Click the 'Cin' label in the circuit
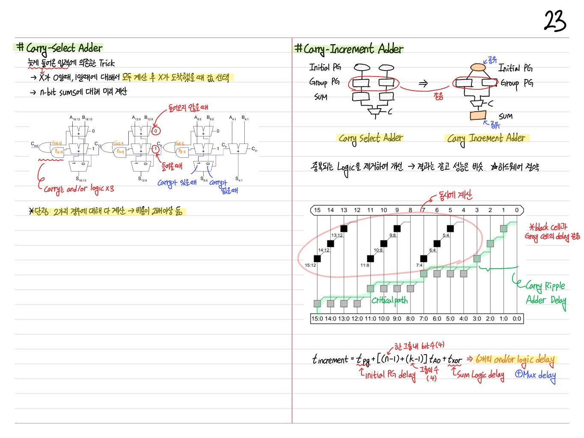This screenshot has width=584, height=438. pyautogui.click(x=254, y=149)
